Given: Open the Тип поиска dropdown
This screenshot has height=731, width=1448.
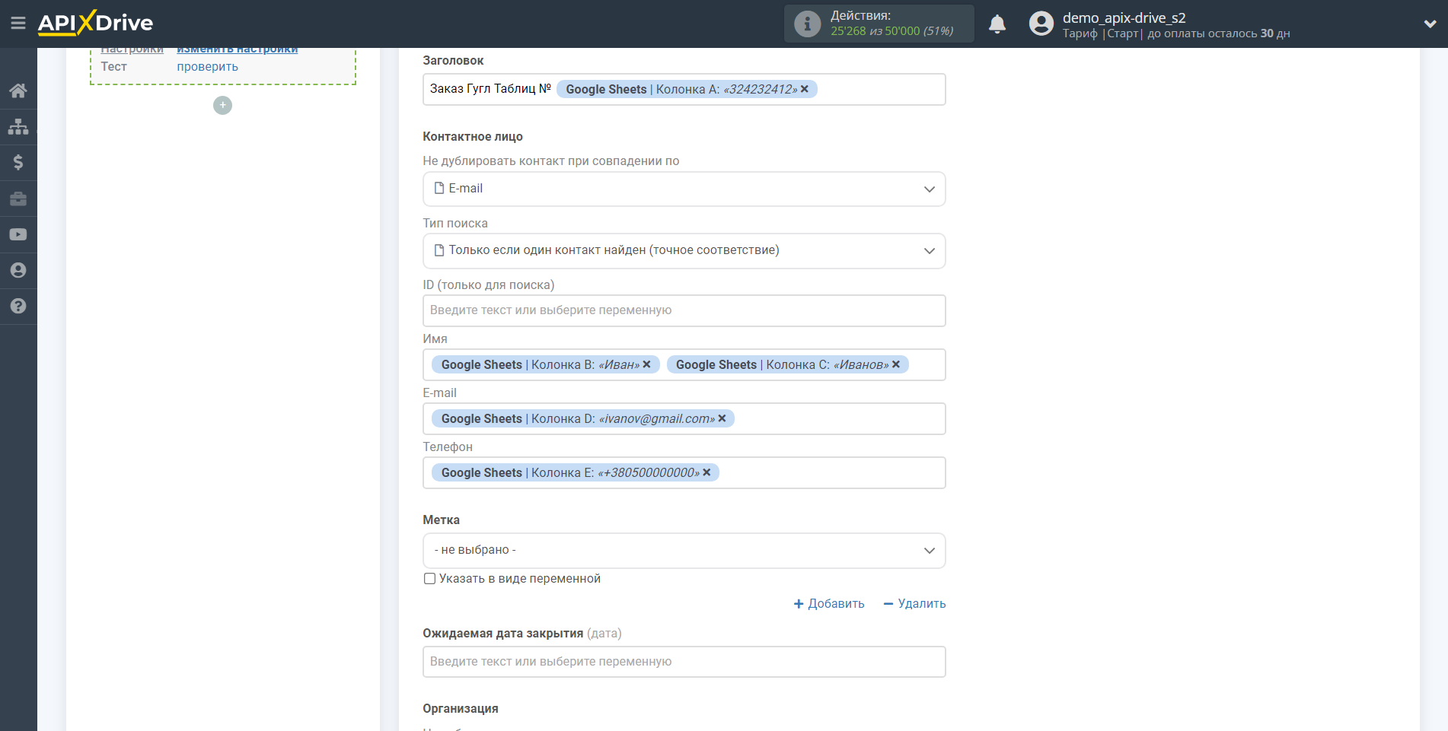Looking at the screenshot, I should (x=684, y=250).
